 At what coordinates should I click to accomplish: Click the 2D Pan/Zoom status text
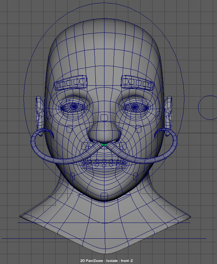tap(108, 261)
